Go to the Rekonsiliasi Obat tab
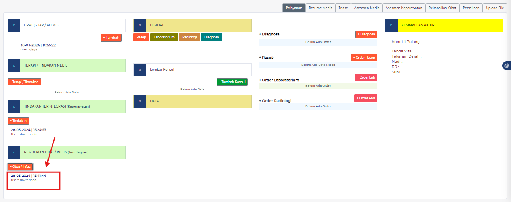Screen dimensions: 511x202 point(442,8)
